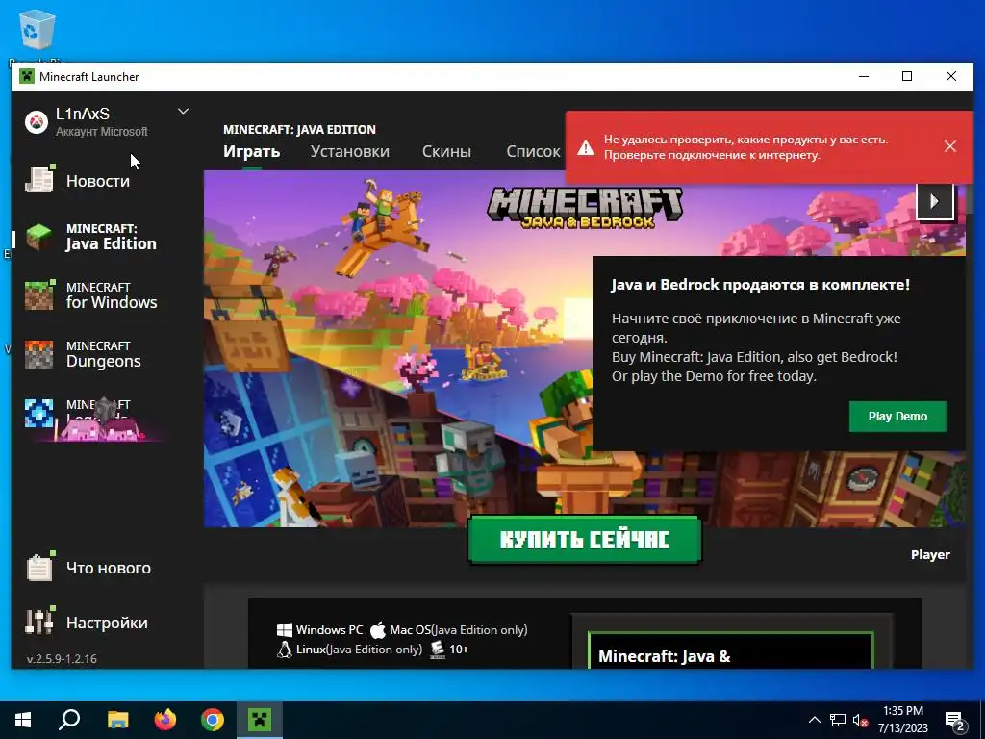Launch Firefox from the taskbar
The width and height of the screenshot is (985, 739).
click(x=165, y=720)
